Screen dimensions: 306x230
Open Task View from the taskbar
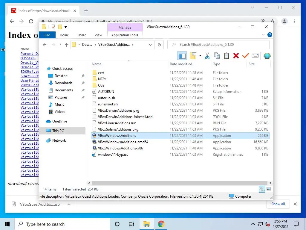(x=131, y=224)
